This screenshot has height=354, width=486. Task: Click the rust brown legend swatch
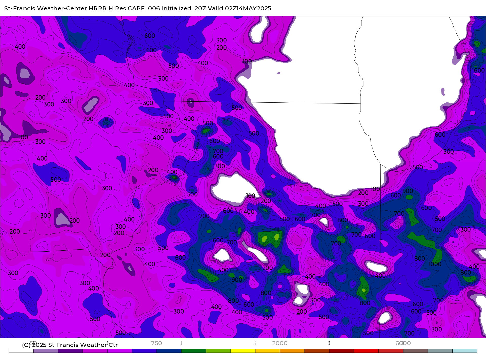pos(317,351)
